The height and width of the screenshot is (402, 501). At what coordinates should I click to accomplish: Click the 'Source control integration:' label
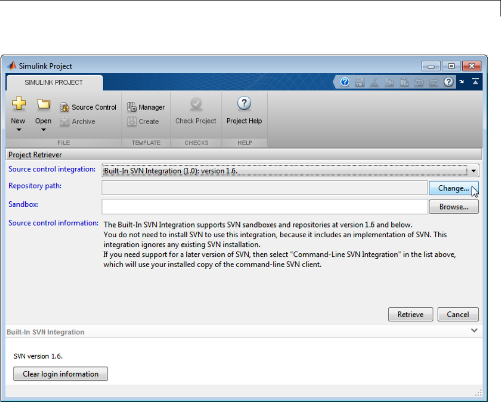pyautogui.click(x=52, y=169)
